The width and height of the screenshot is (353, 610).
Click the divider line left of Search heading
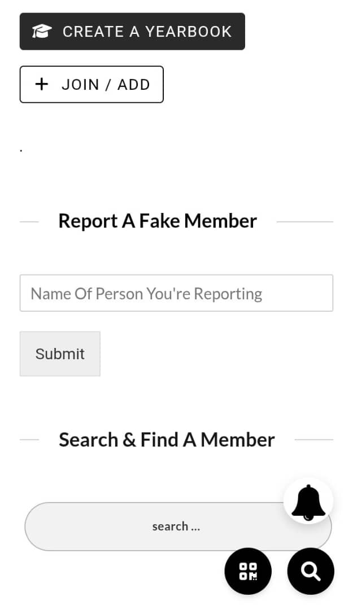29,439
